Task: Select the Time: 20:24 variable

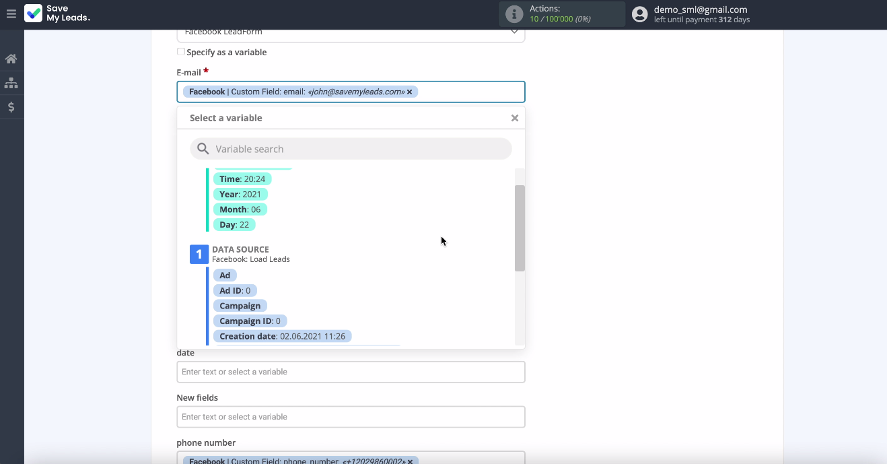Action: pyautogui.click(x=243, y=179)
